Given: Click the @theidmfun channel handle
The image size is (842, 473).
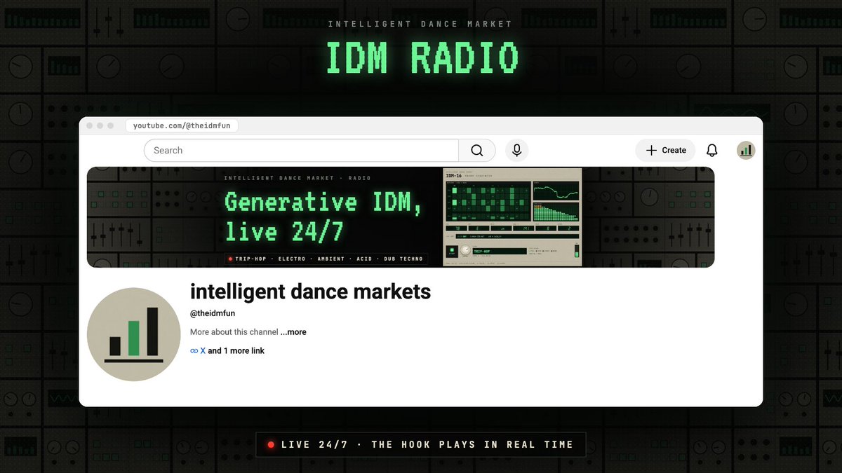Looking at the screenshot, I should coord(213,313).
